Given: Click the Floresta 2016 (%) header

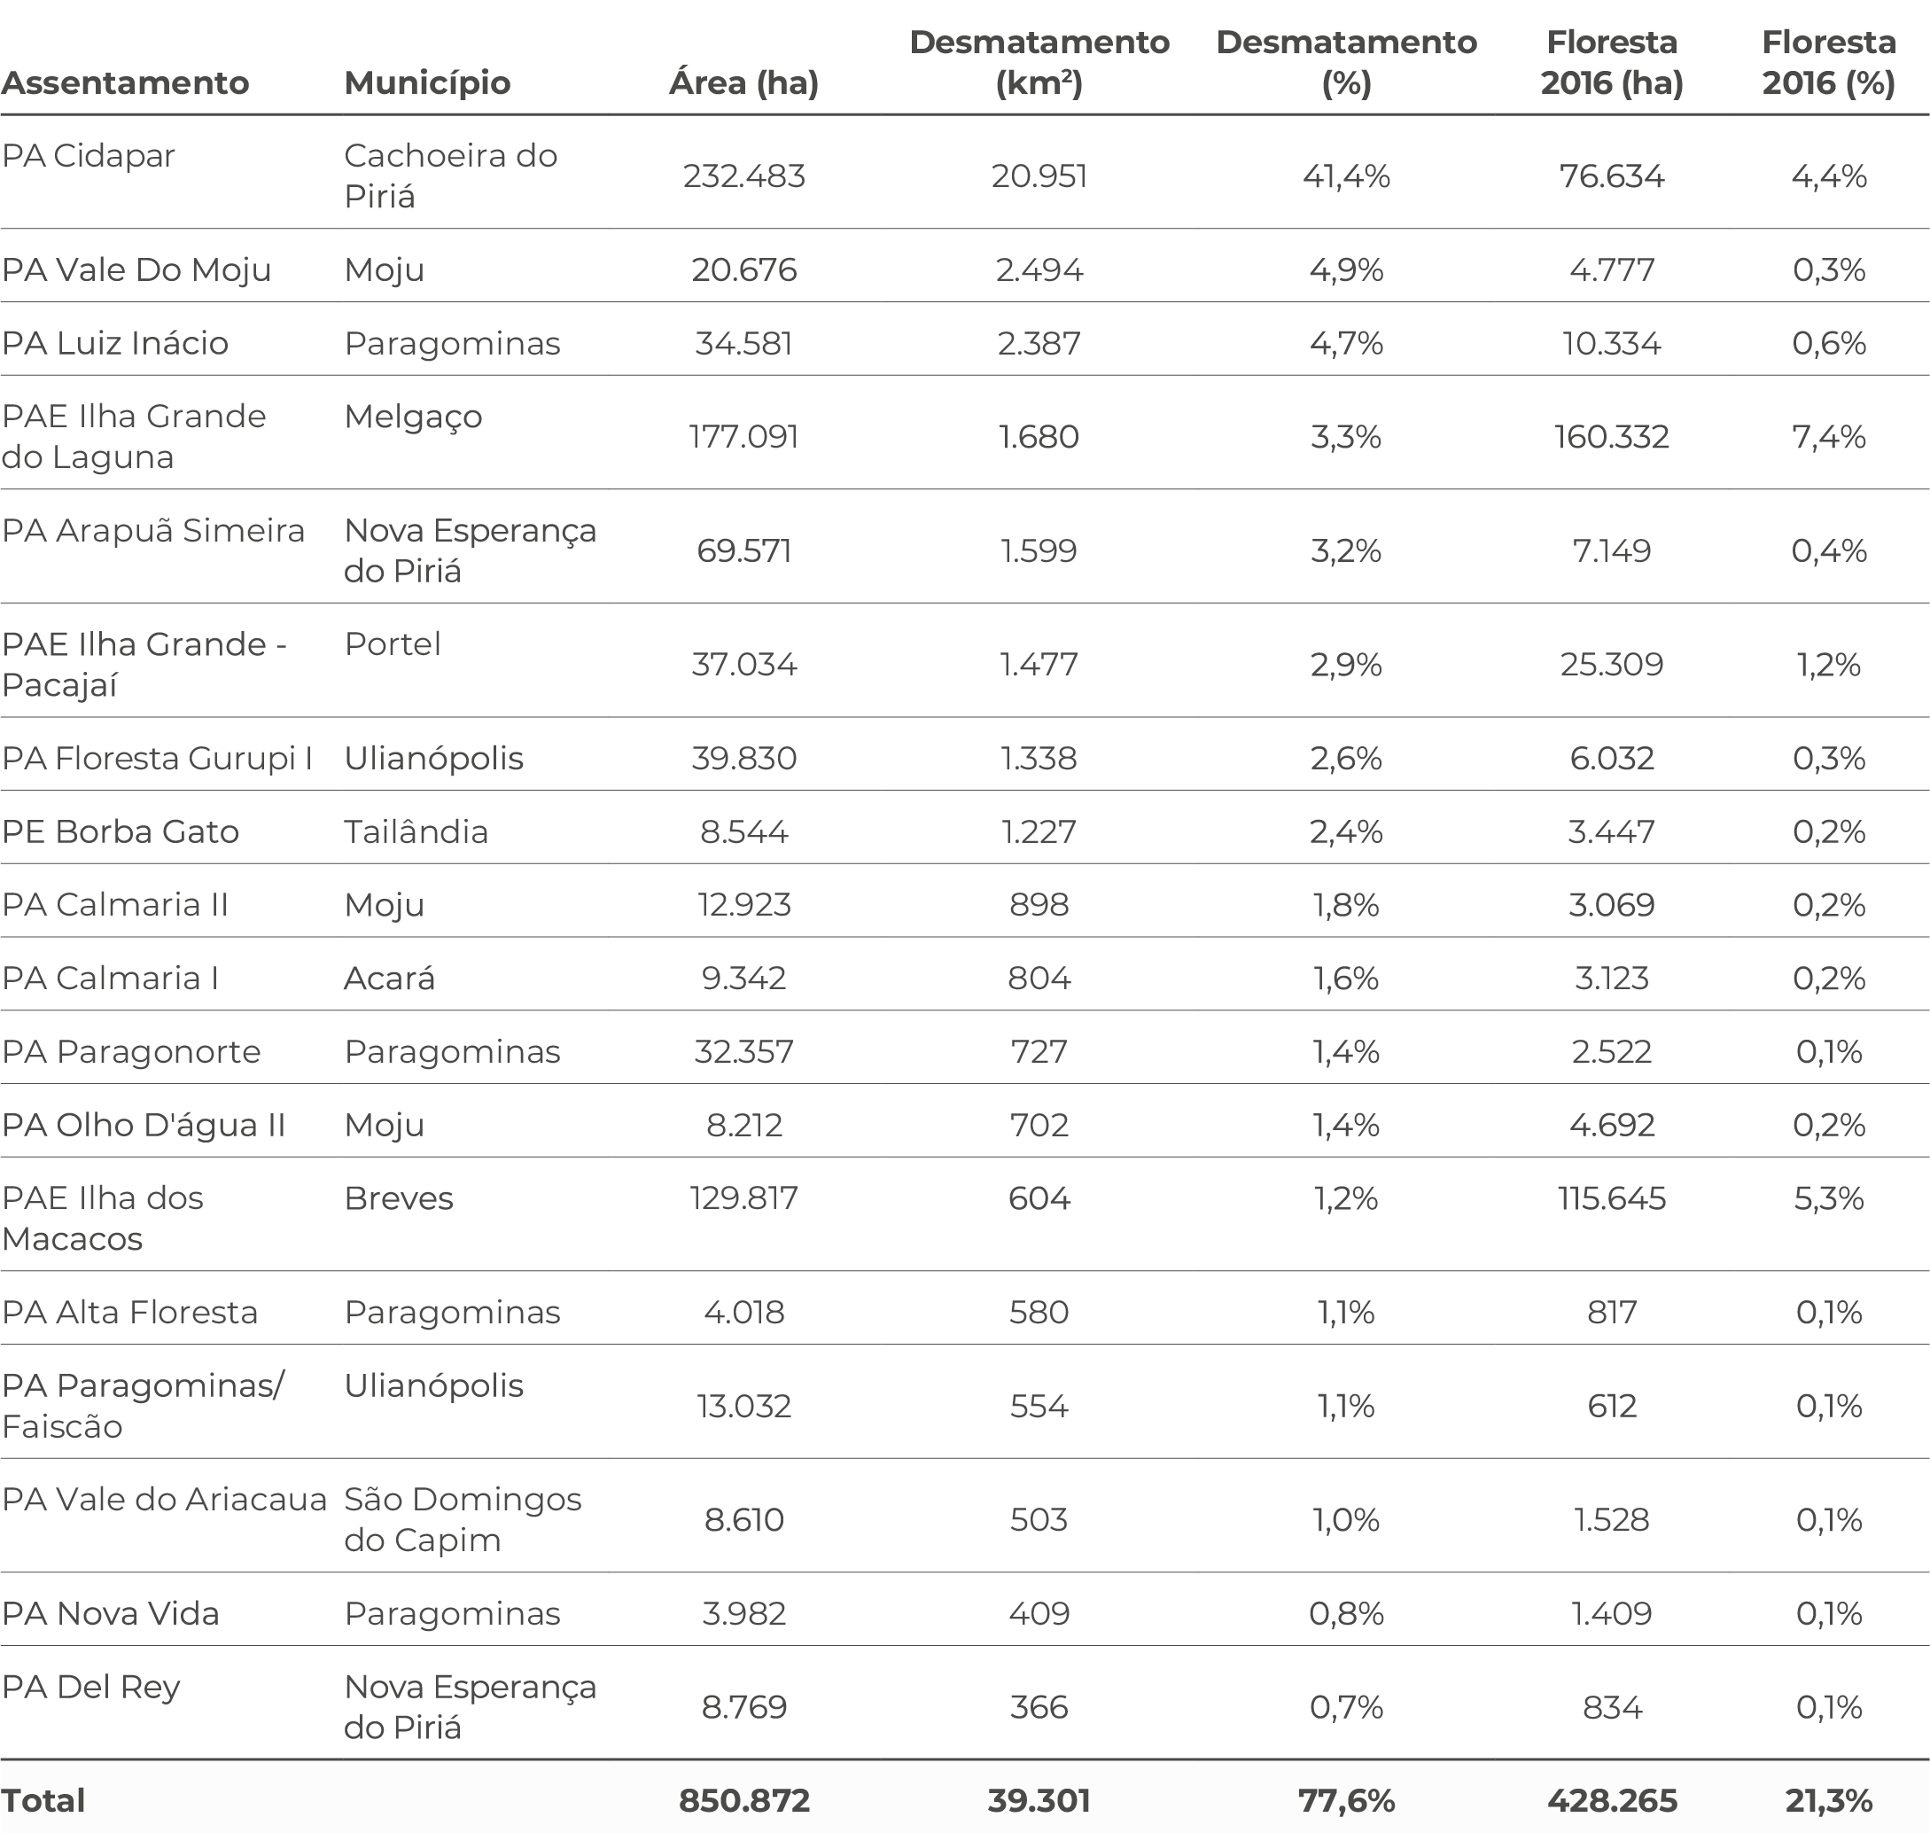Looking at the screenshot, I should coord(1828,63).
